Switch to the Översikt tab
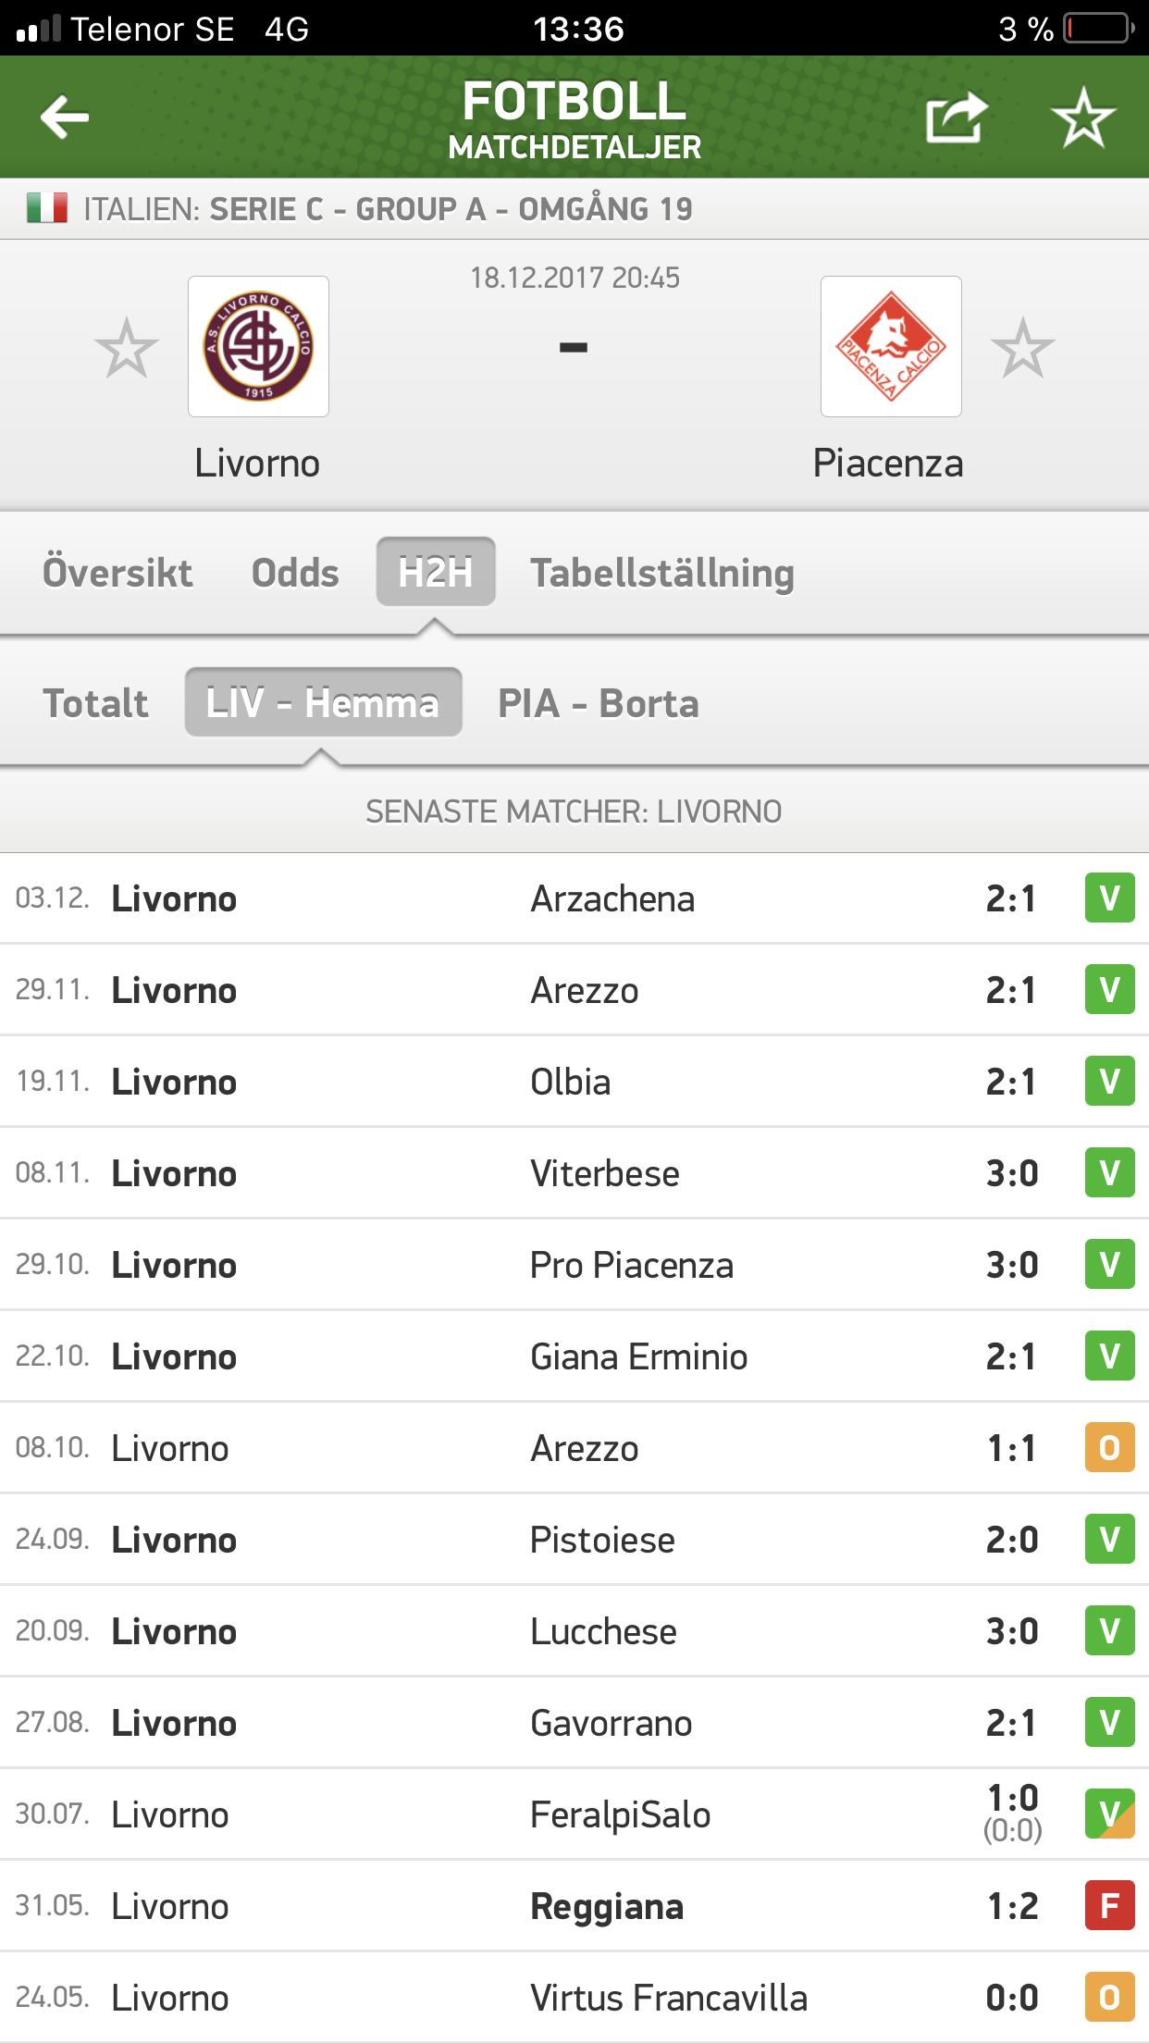 click(x=117, y=573)
